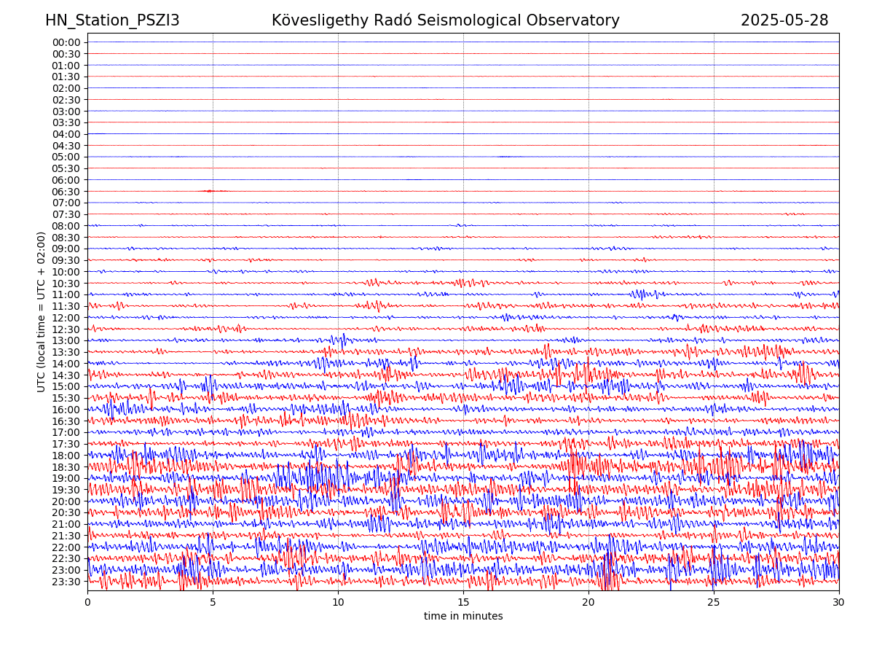Select the 18:00 trace row label

coord(66,456)
